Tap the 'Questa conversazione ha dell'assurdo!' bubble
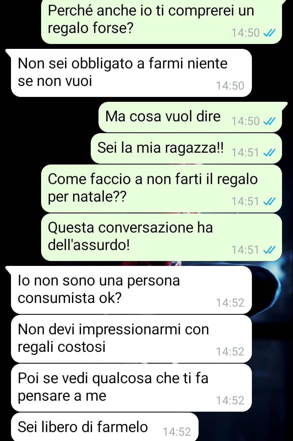 [162, 237]
